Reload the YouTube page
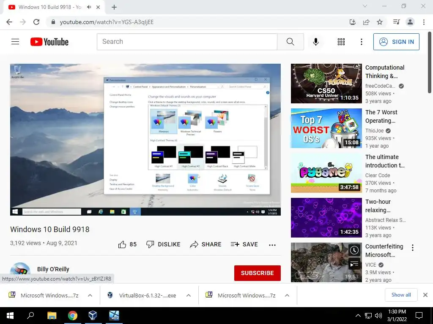Screen dimensions: 433x324 pyautogui.click(x=36, y=22)
